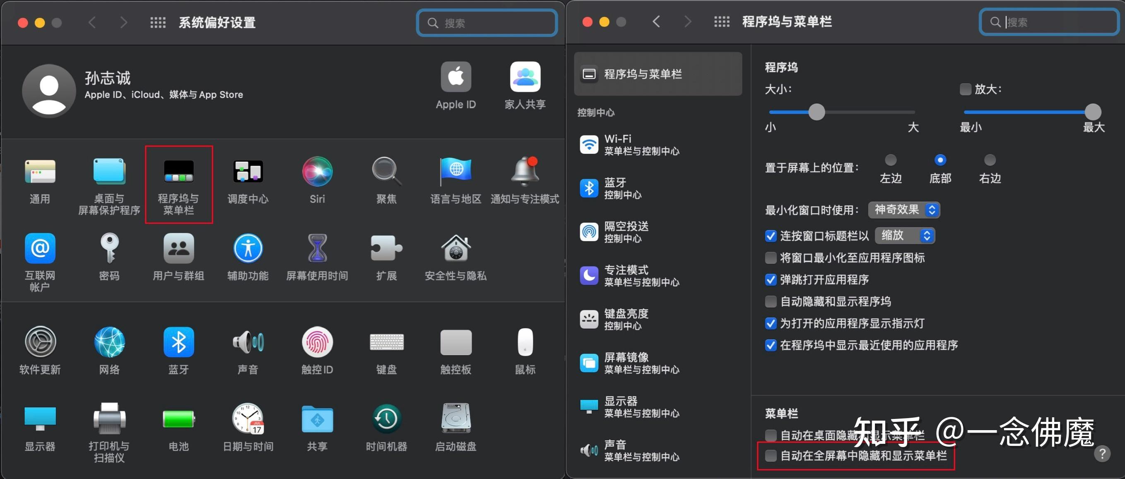Select 蓝牙 in control center sidebar
The height and width of the screenshot is (479, 1125).
click(x=658, y=188)
